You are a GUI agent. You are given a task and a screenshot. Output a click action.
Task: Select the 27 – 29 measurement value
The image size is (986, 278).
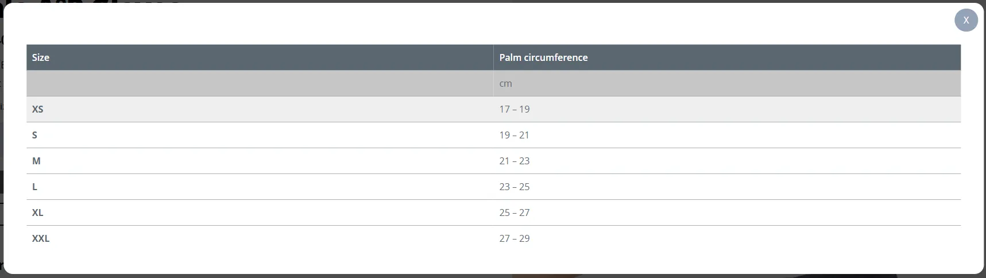[x=515, y=238]
